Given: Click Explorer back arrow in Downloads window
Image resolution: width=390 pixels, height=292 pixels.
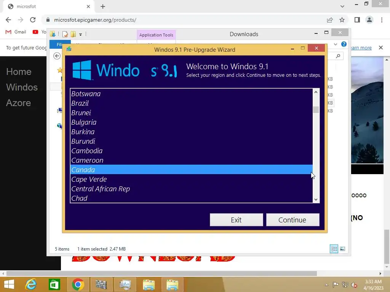Looking at the screenshot, I should [57, 56].
